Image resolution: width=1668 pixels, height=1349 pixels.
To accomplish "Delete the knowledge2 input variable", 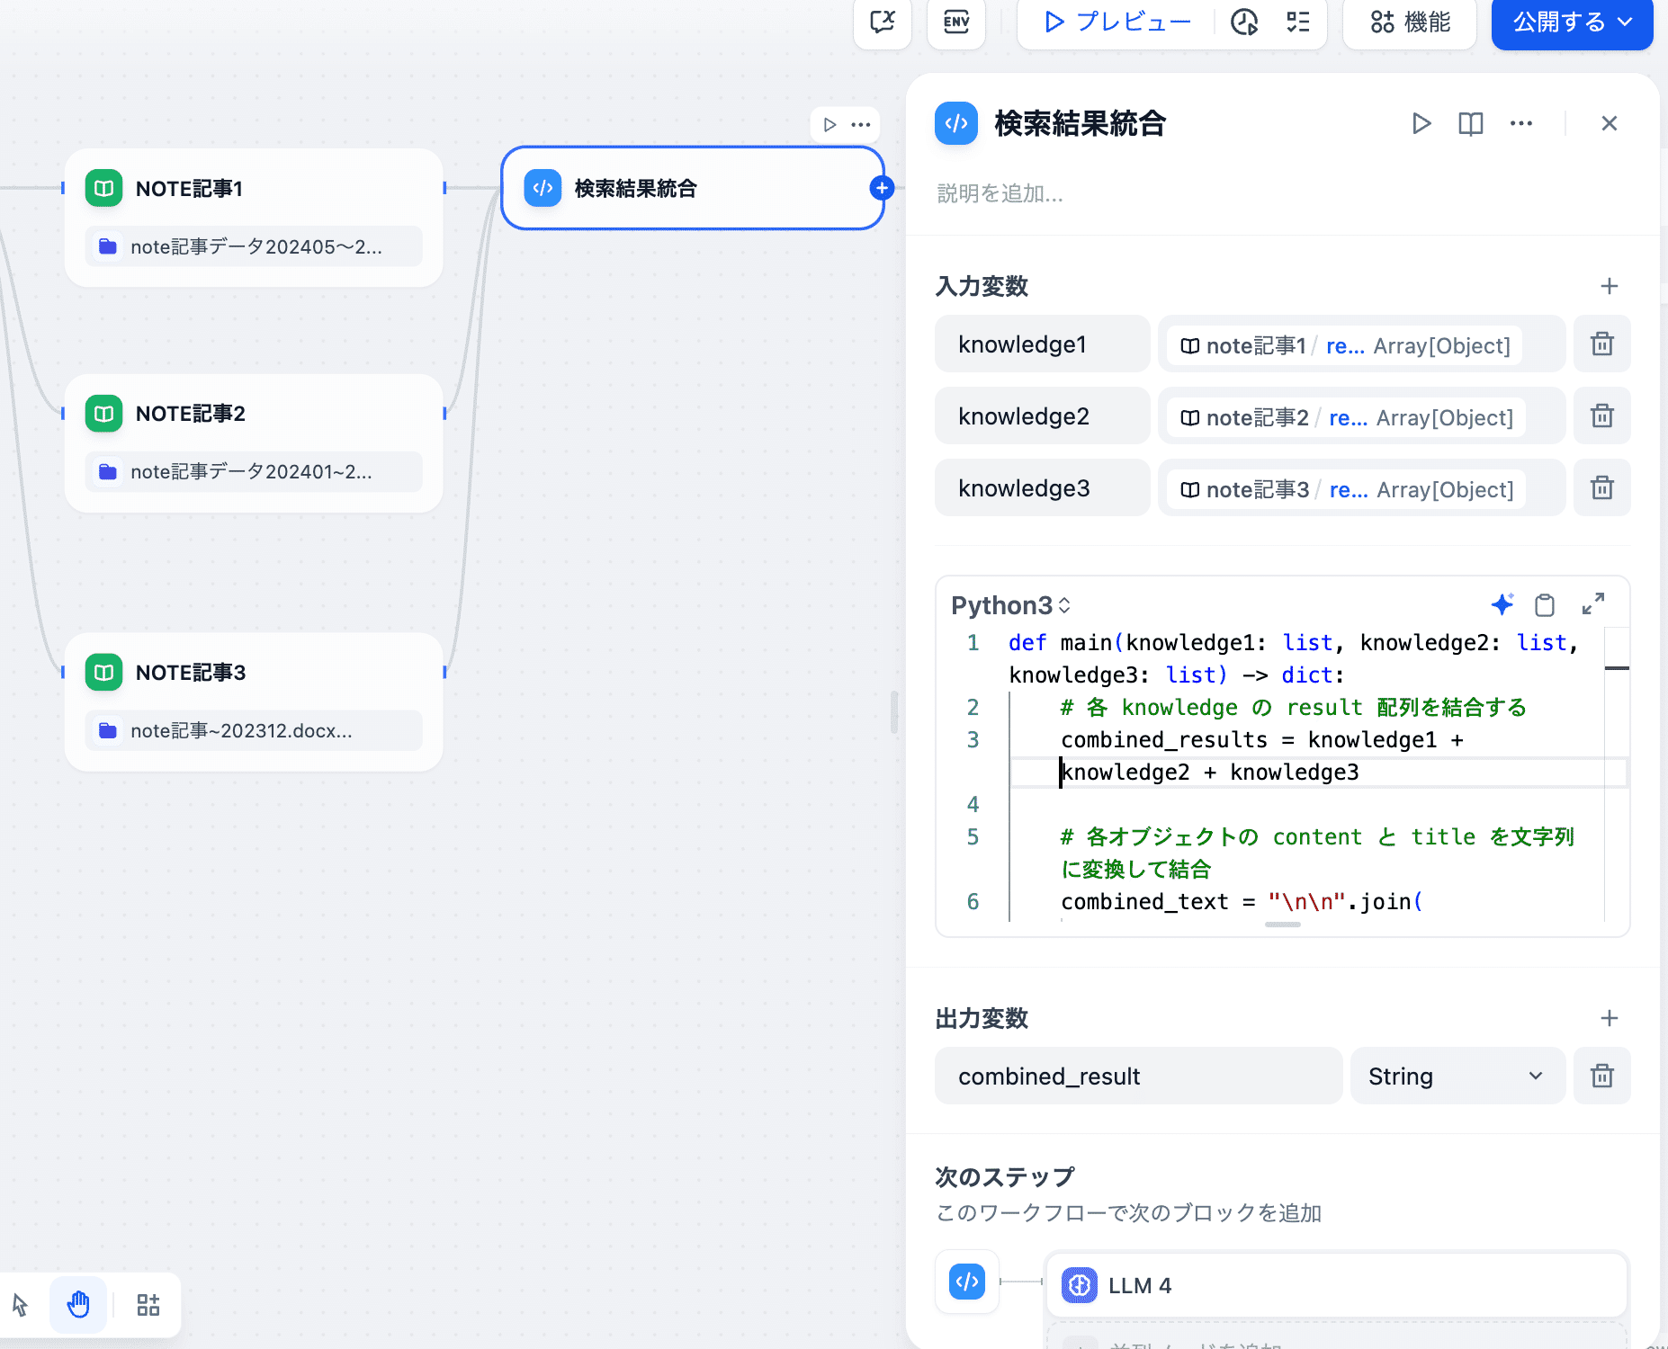I will (1601, 416).
